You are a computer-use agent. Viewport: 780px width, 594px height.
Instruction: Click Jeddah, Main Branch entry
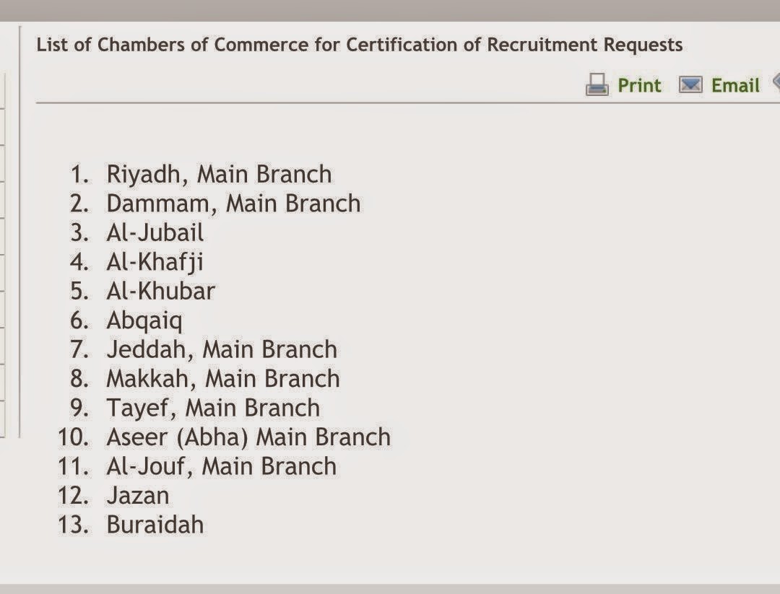click(222, 349)
